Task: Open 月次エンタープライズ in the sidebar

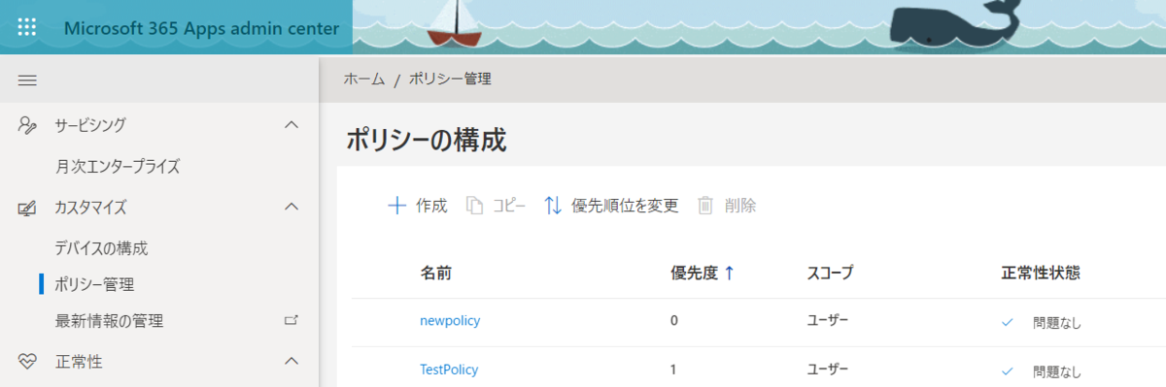Action: click(118, 166)
